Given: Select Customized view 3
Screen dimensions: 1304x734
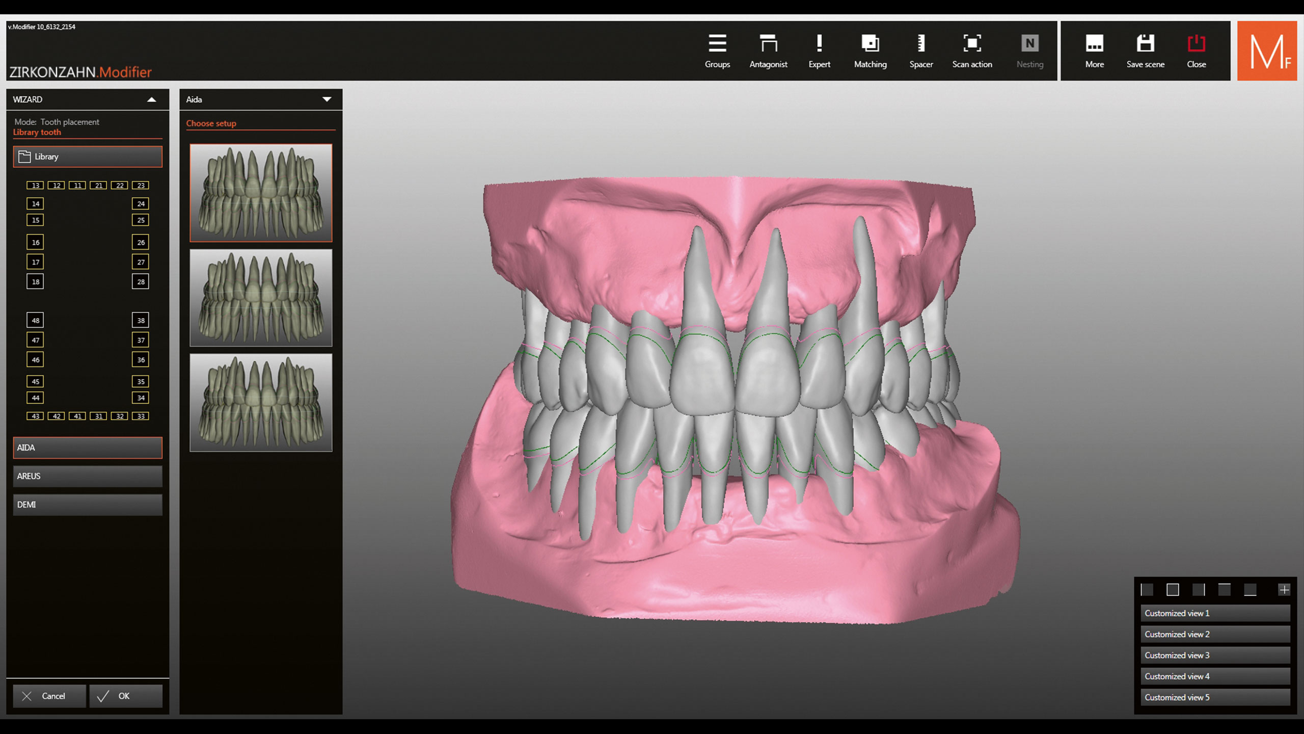Looking at the screenshot, I should coord(1215,656).
